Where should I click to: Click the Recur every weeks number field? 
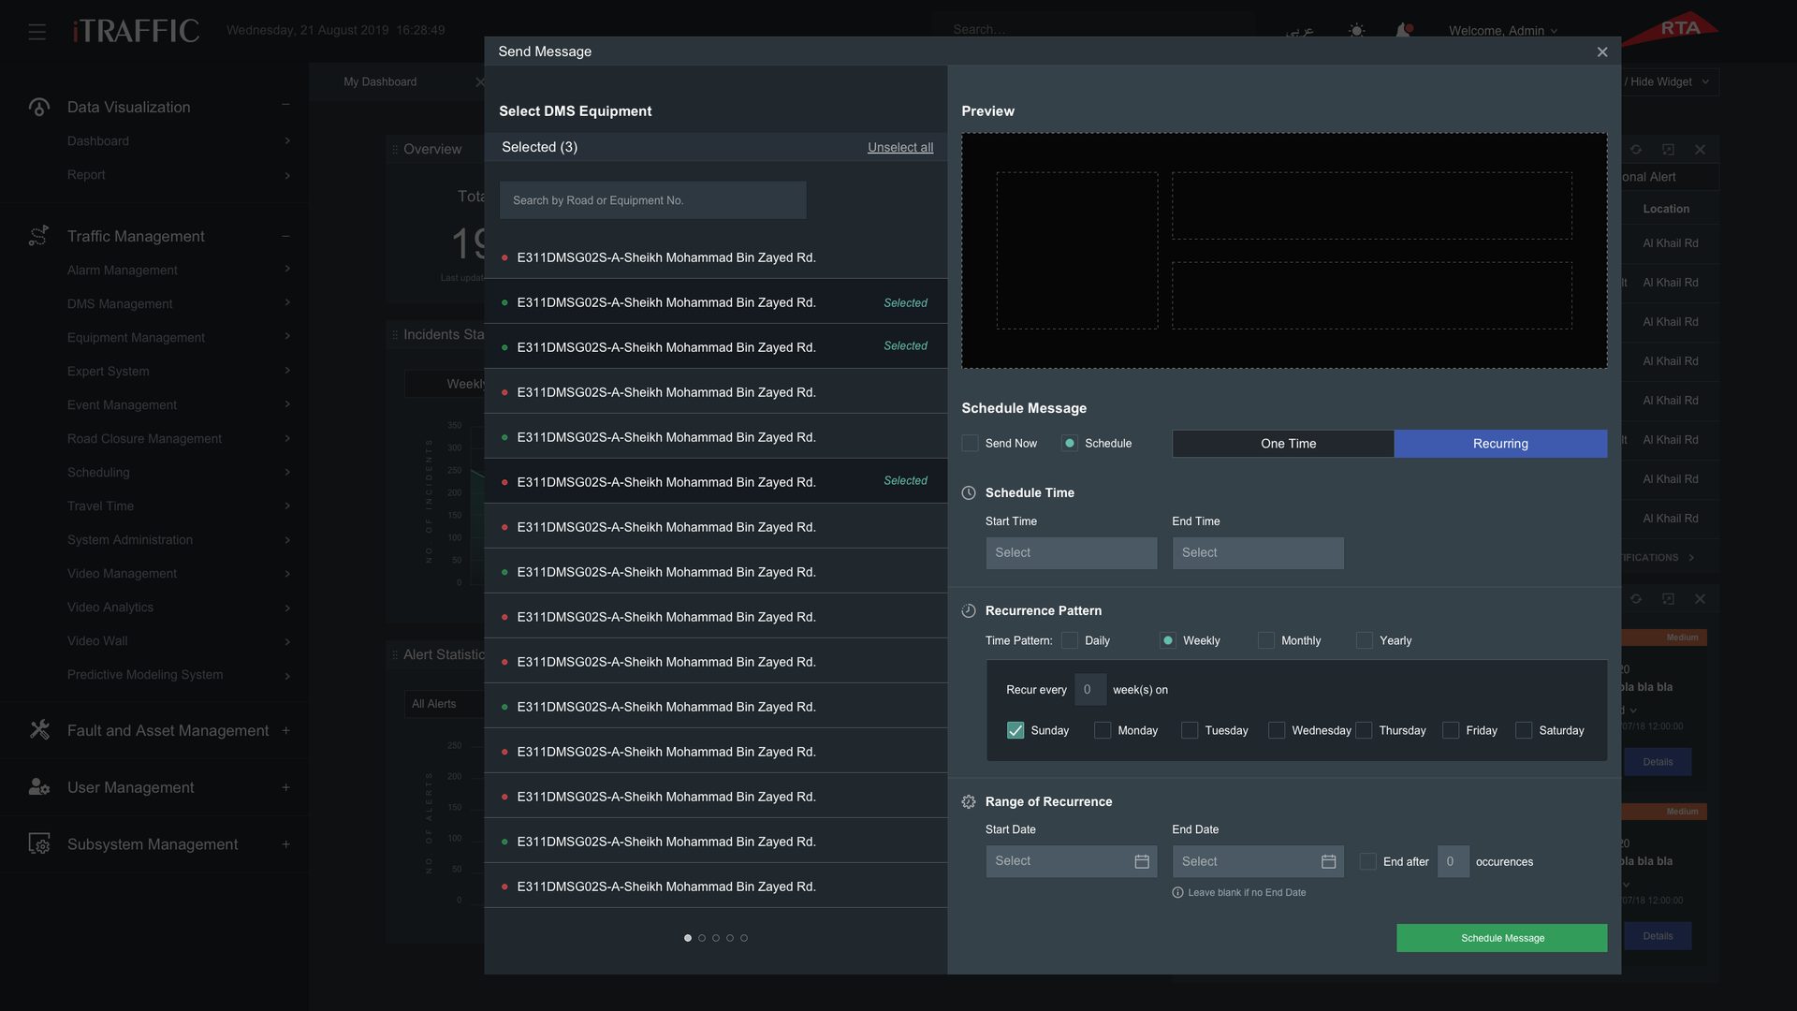click(x=1089, y=690)
